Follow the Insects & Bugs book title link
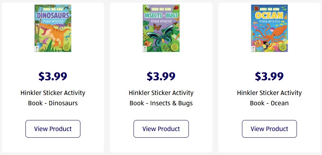Image resolution: width=322 pixels, height=155 pixels. (161, 98)
